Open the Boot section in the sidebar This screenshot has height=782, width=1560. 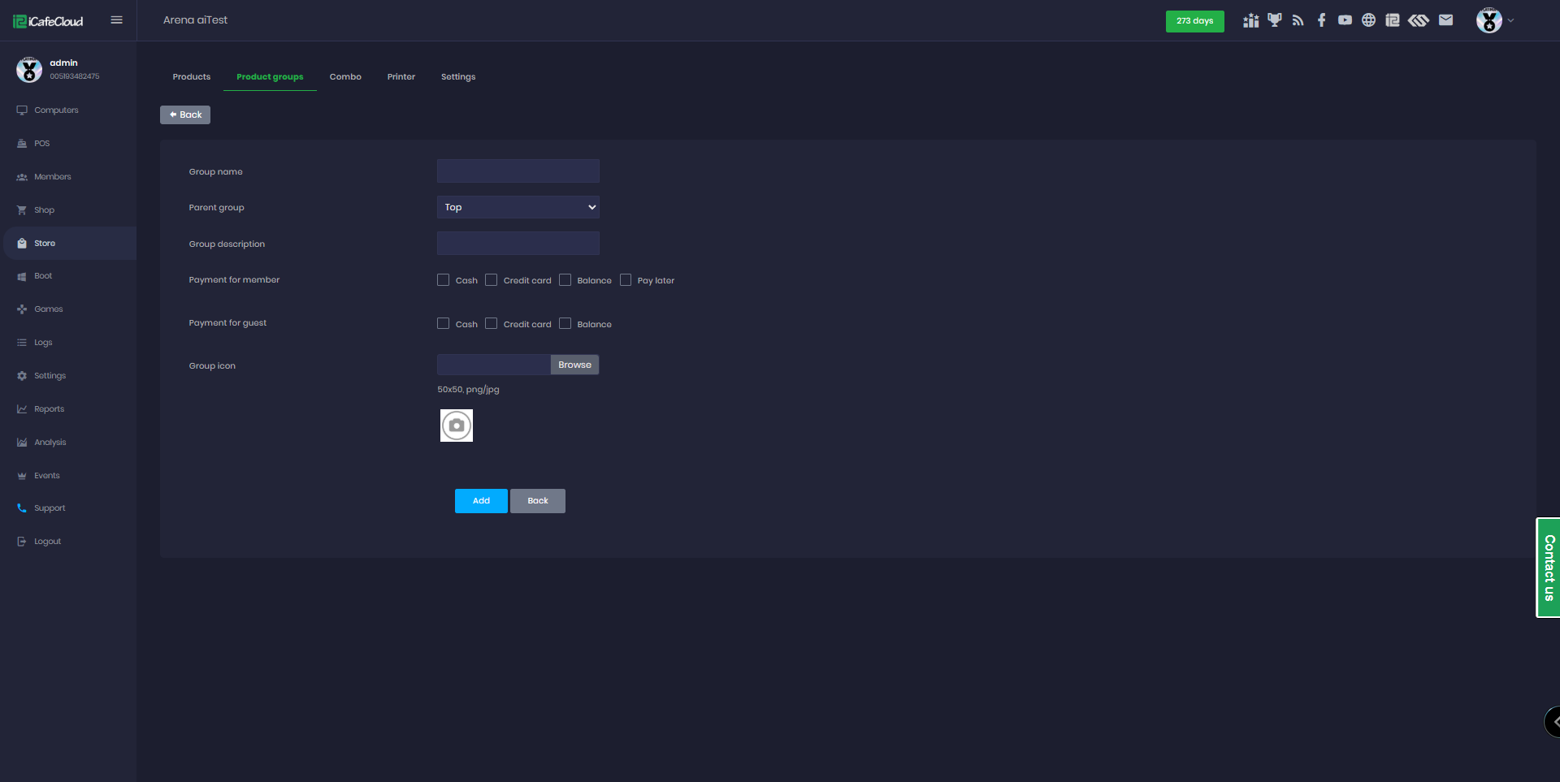(x=45, y=275)
